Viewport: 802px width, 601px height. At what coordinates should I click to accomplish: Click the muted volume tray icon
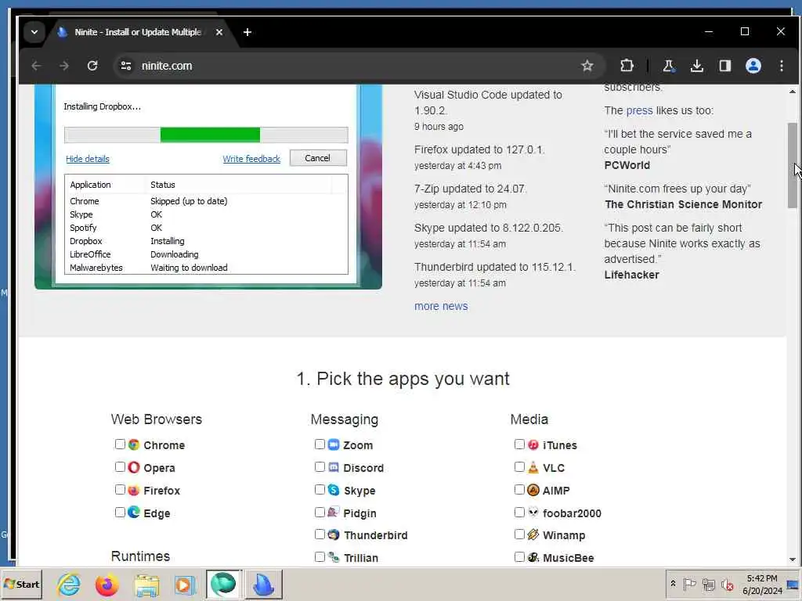point(728,584)
